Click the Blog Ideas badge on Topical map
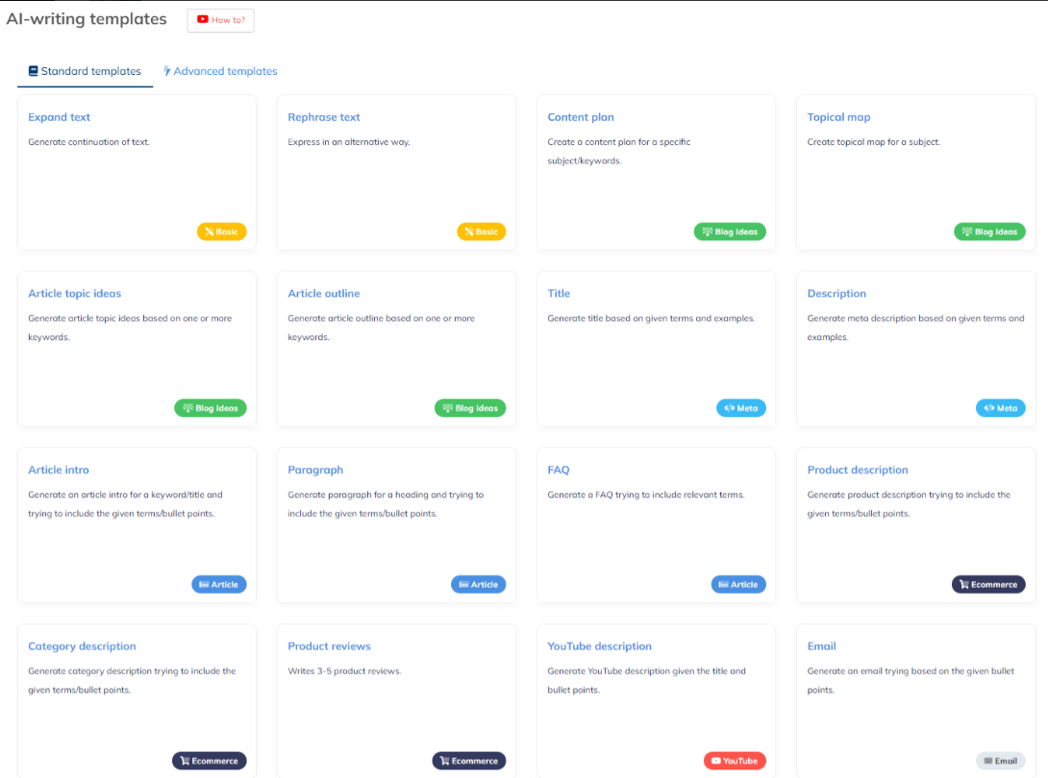This screenshot has height=778, width=1048. [x=989, y=231]
